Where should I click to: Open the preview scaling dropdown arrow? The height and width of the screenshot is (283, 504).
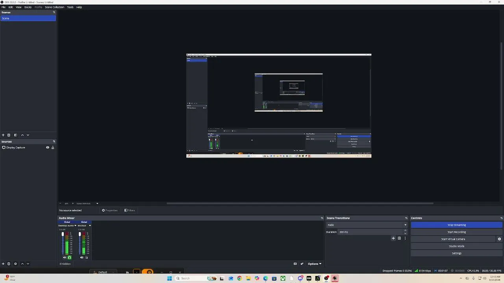[97, 203]
